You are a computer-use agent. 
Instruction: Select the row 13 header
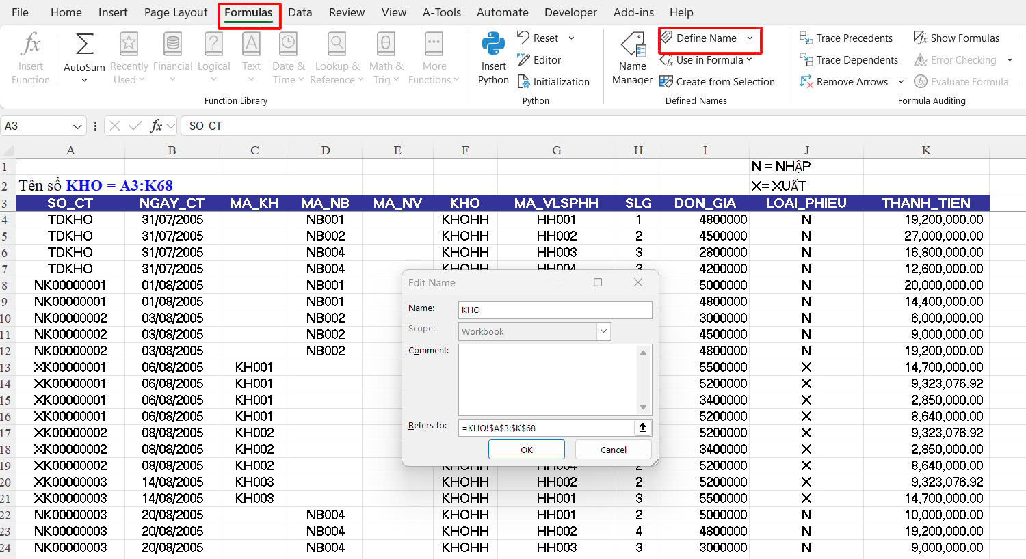5,368
